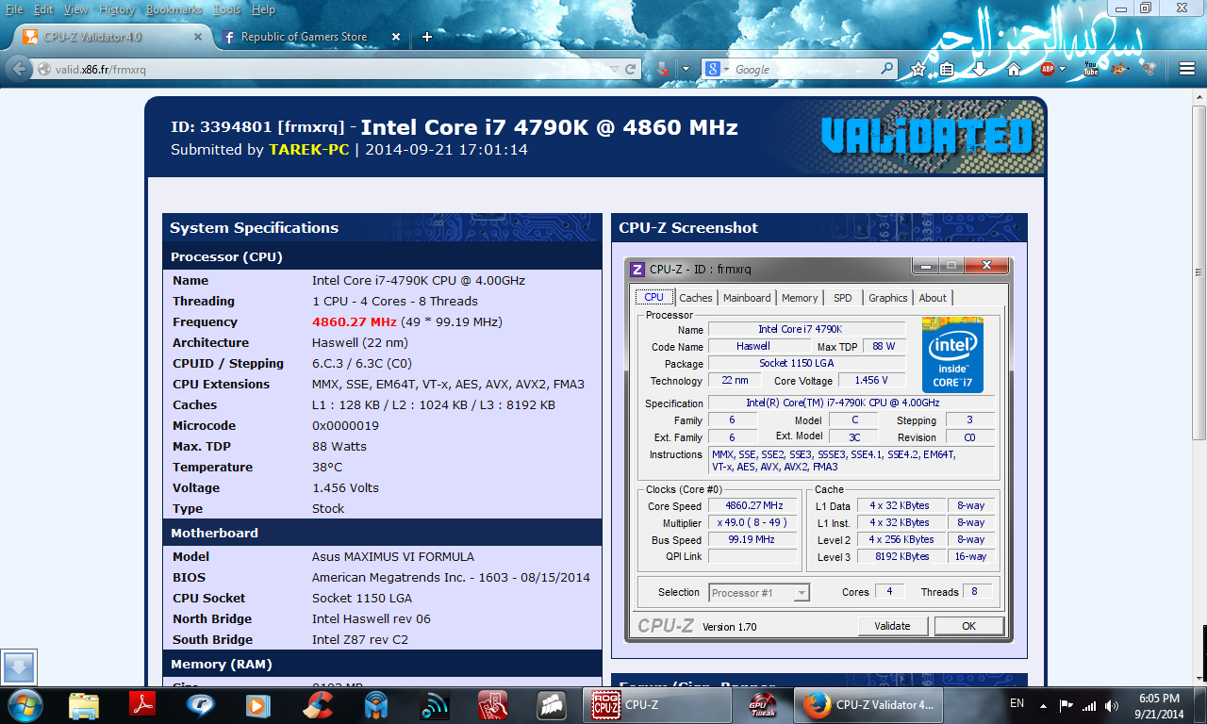This screenshot has width=1207, height=724.
Task: Click the fox extension icon in toolbar
Action: (x=1120, y=69)
